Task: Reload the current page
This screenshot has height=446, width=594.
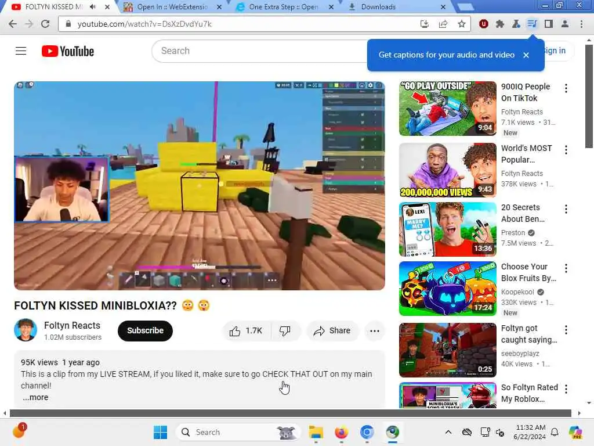Action: click(x=45, y=24)
